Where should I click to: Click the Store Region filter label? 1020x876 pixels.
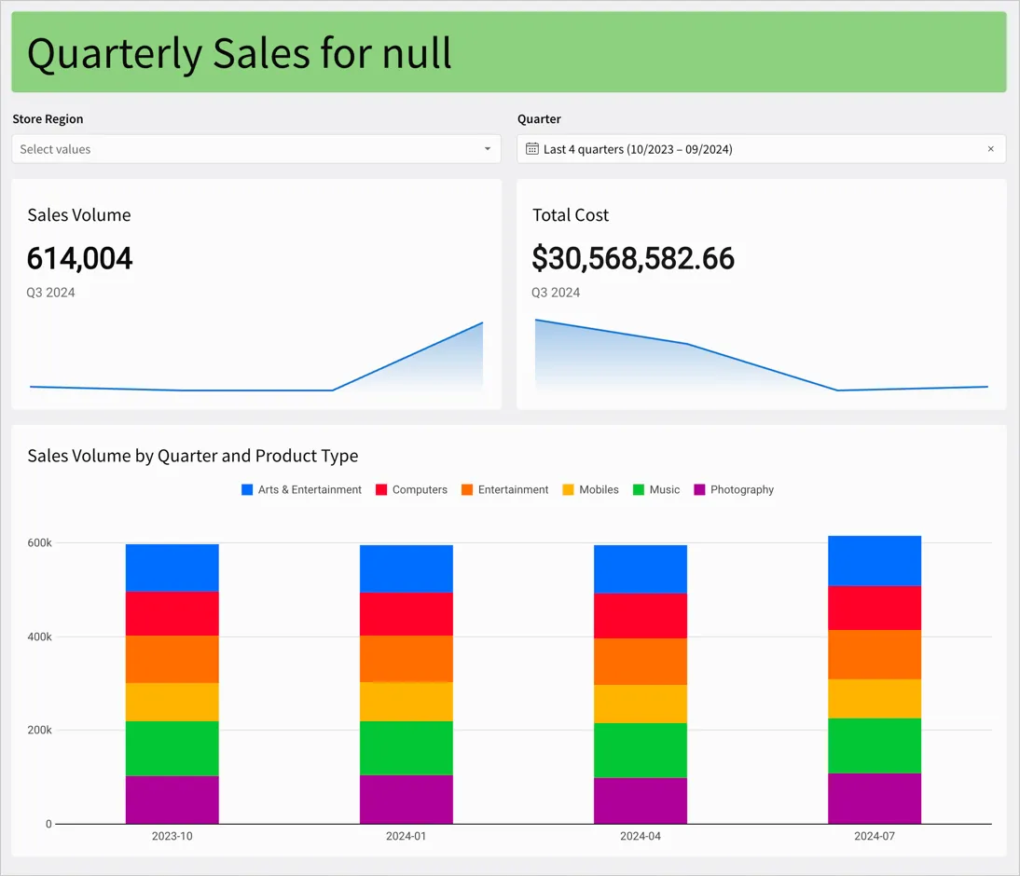coord(48,119)
